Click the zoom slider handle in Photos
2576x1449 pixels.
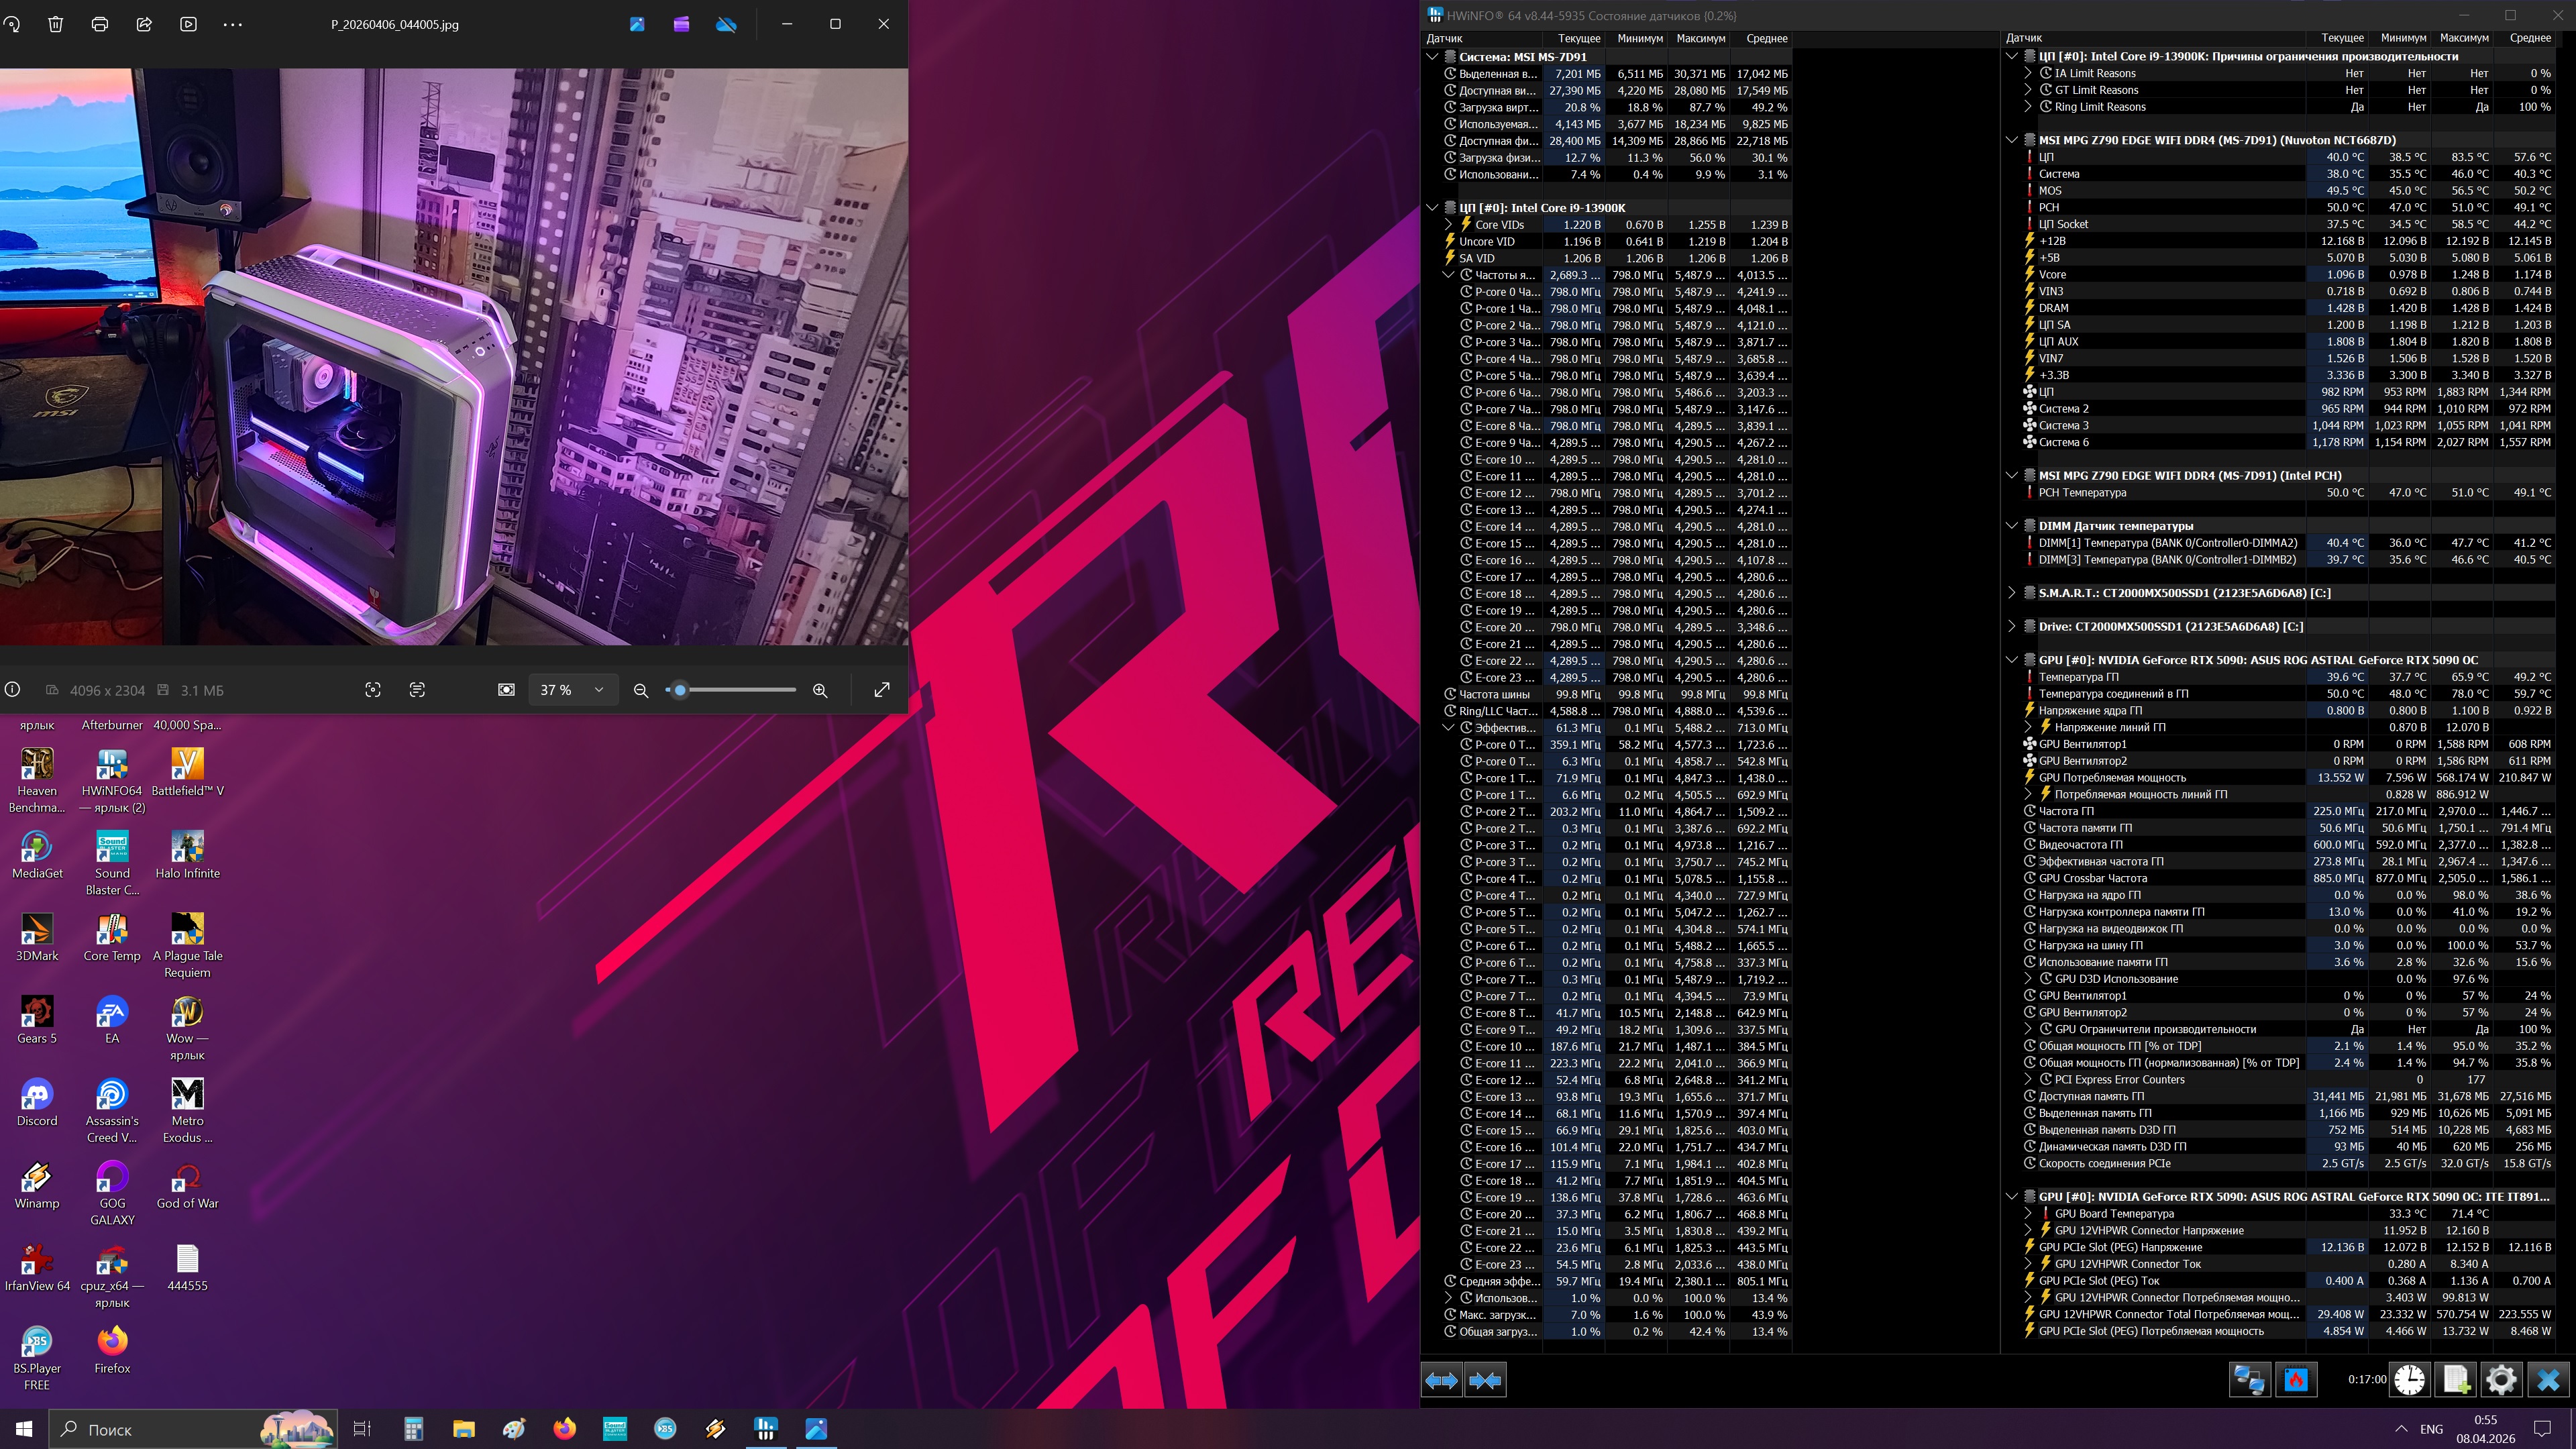click(x=680, y=690)
